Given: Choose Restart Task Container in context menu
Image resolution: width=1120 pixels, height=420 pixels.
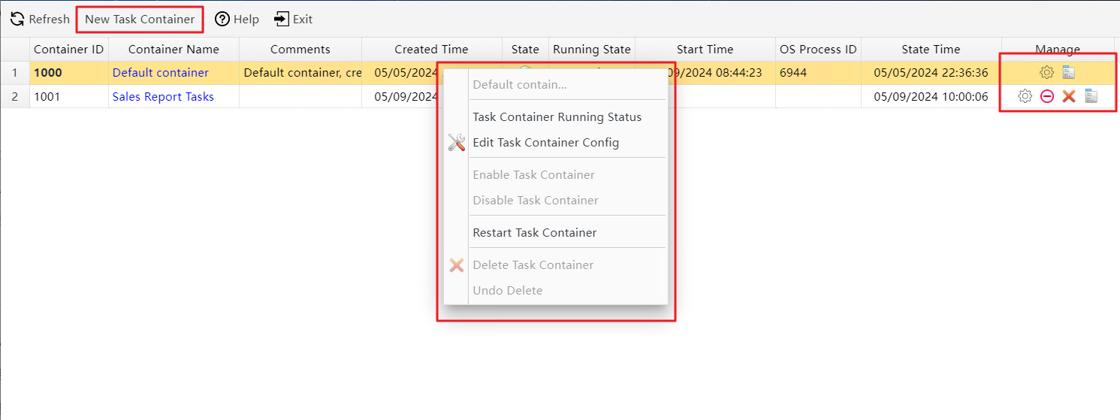Looking at the screenshot, I should [x=535, y=233].
